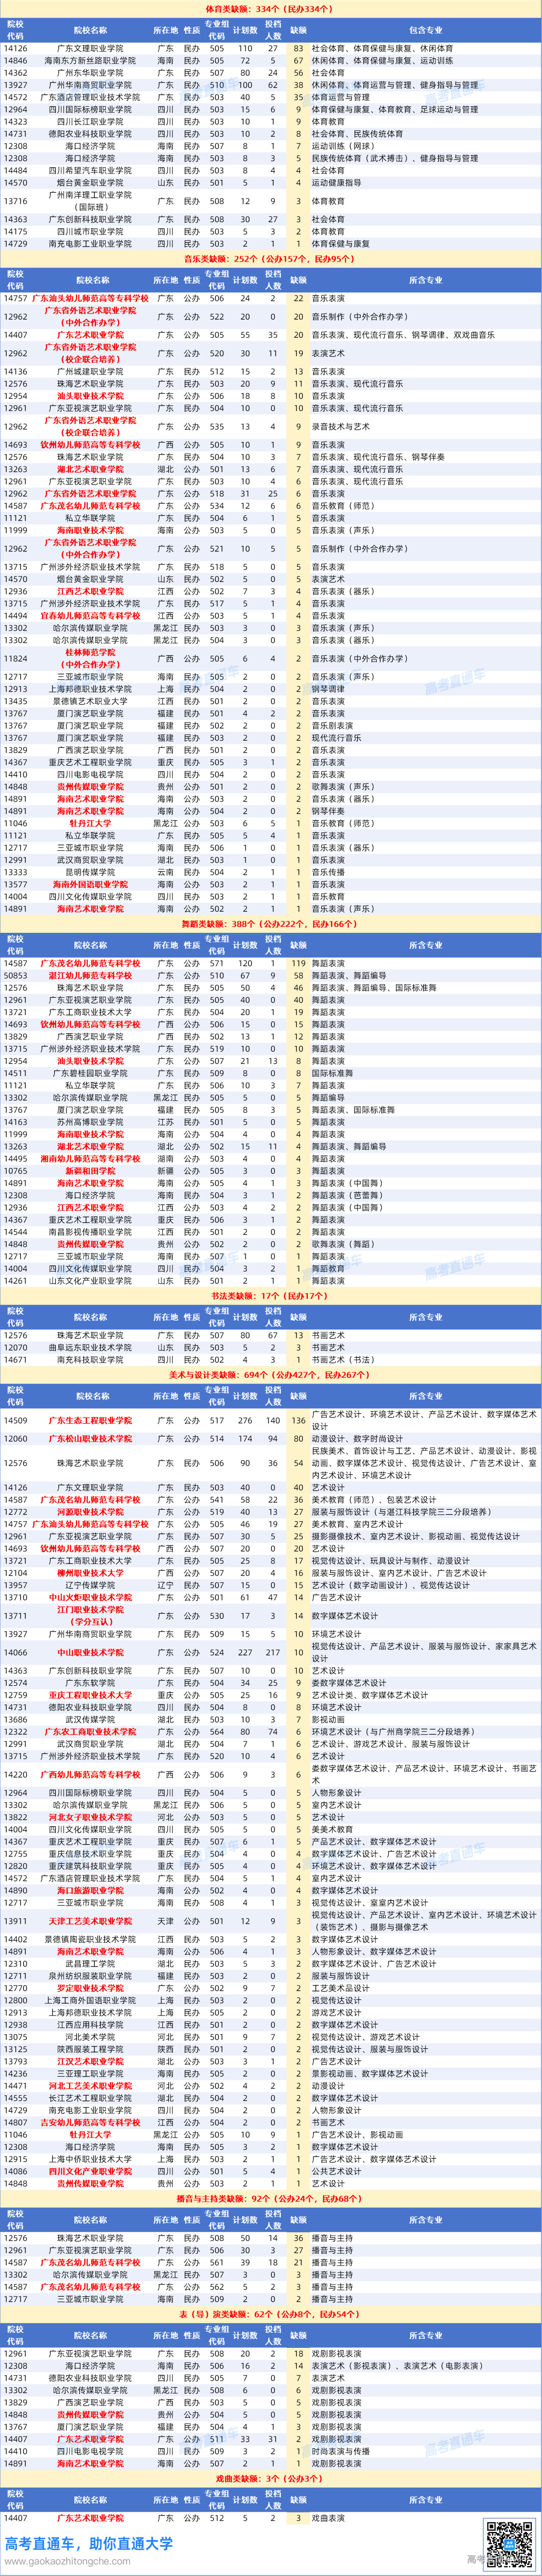Click 南充科技职业学院 row

point(270,1359)
